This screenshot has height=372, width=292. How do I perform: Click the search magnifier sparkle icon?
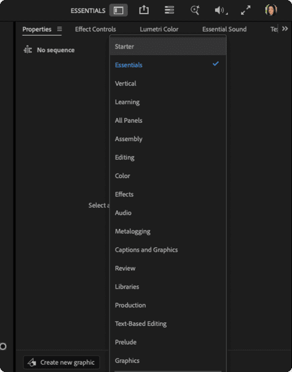pyautogui.click(x=195, y=10)
